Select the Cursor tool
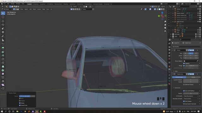This screenshot has width=202, height=113. [x=3, y=17]
